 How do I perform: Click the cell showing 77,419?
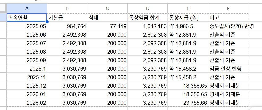click(107, 26)
